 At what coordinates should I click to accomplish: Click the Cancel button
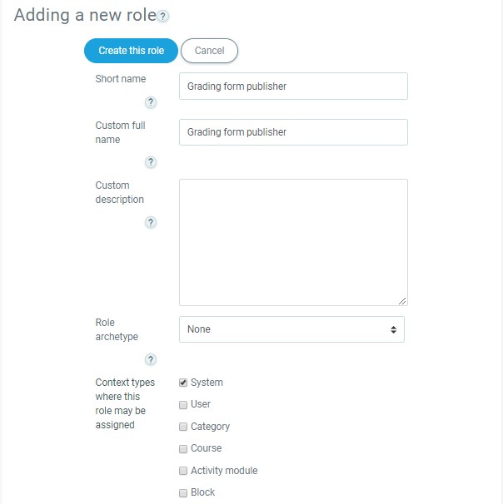coord(209,51)
